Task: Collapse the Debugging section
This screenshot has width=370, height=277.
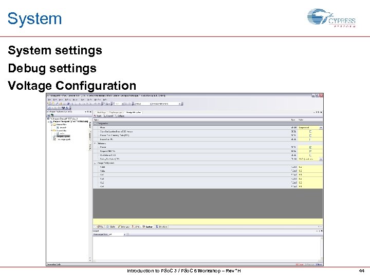Action: 95,143
